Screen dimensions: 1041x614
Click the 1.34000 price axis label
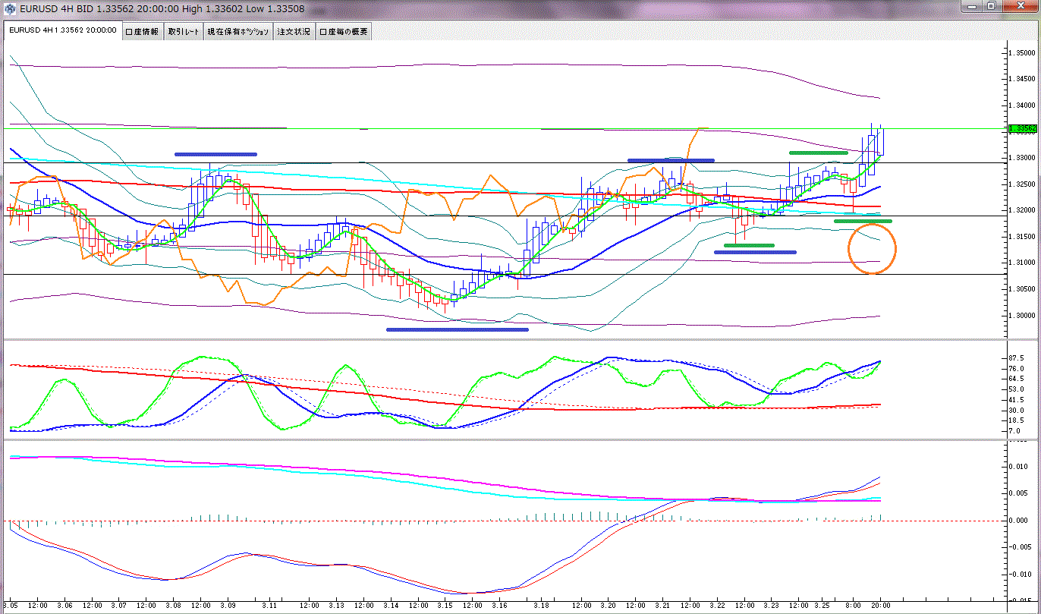coord(1021,105)
